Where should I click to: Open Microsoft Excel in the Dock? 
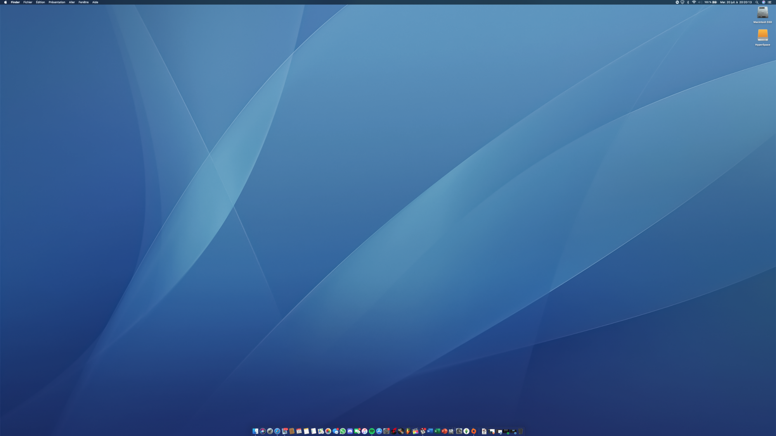click(437, 431)
